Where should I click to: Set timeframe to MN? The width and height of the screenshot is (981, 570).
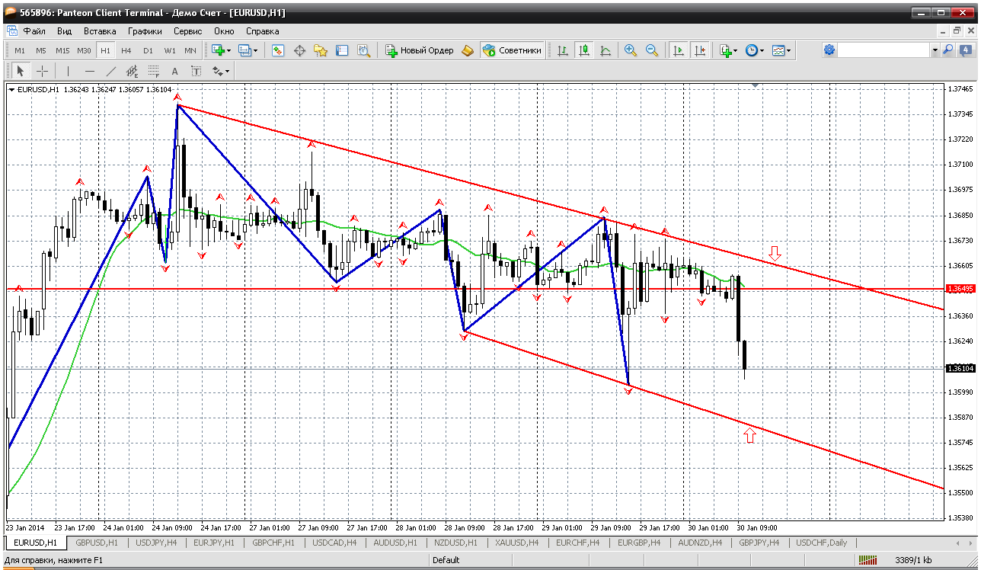coord(190,50)
